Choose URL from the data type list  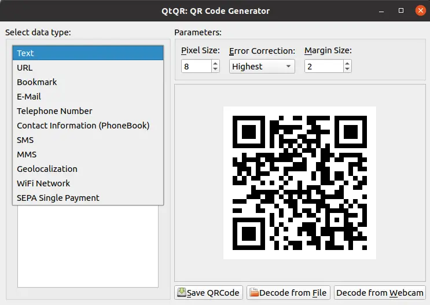(88, 68)
